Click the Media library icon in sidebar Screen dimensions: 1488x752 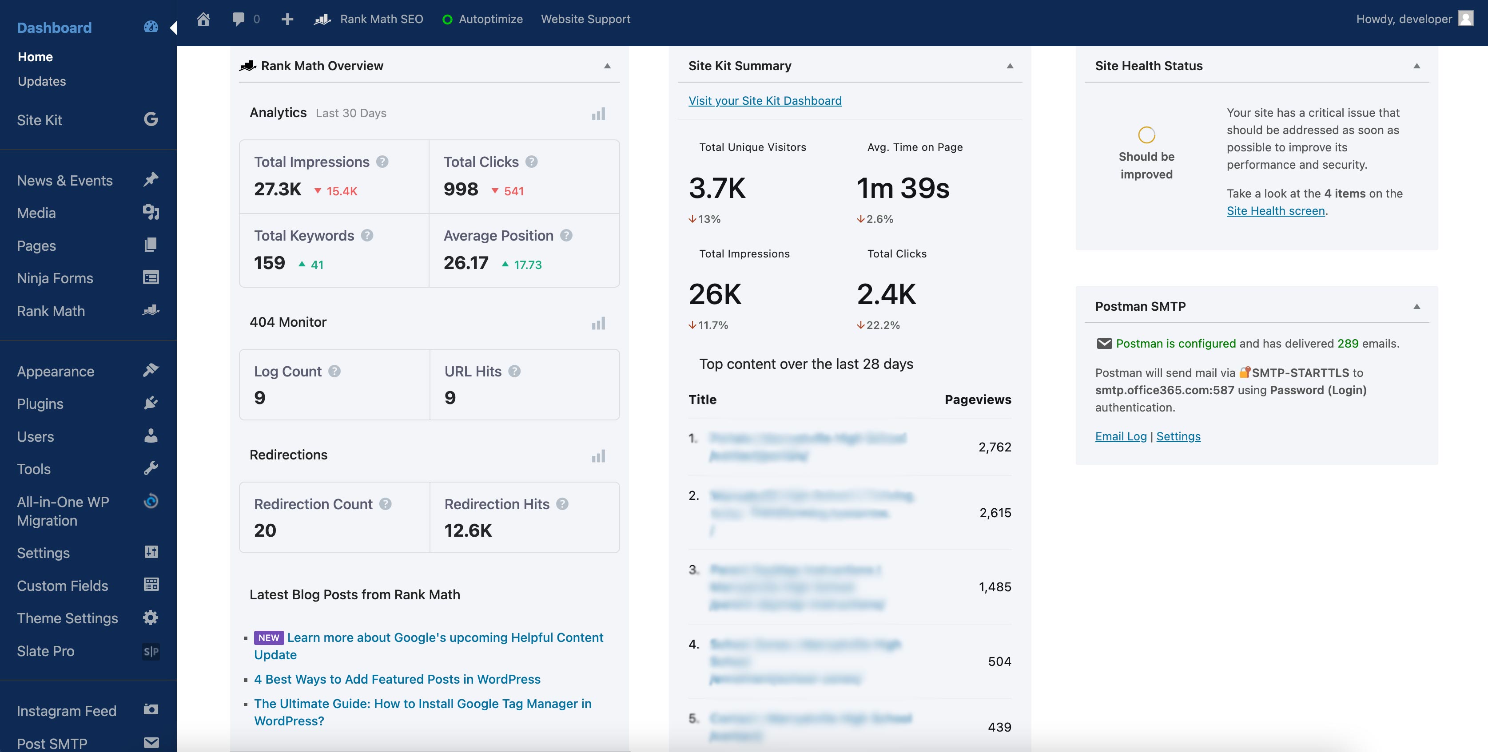[x=151, y=212]
